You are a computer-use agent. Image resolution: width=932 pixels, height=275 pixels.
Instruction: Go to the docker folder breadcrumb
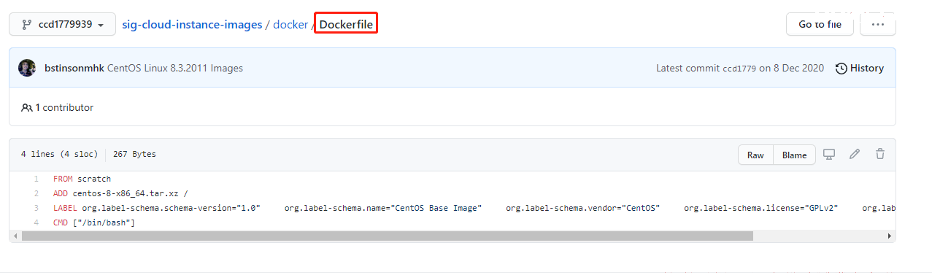[x=290, y=24]
